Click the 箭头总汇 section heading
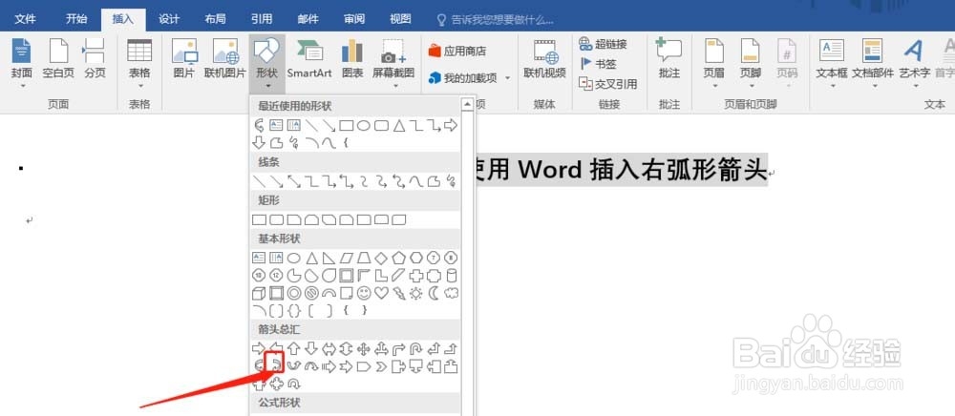955x416 pixels. coord(279,329)
